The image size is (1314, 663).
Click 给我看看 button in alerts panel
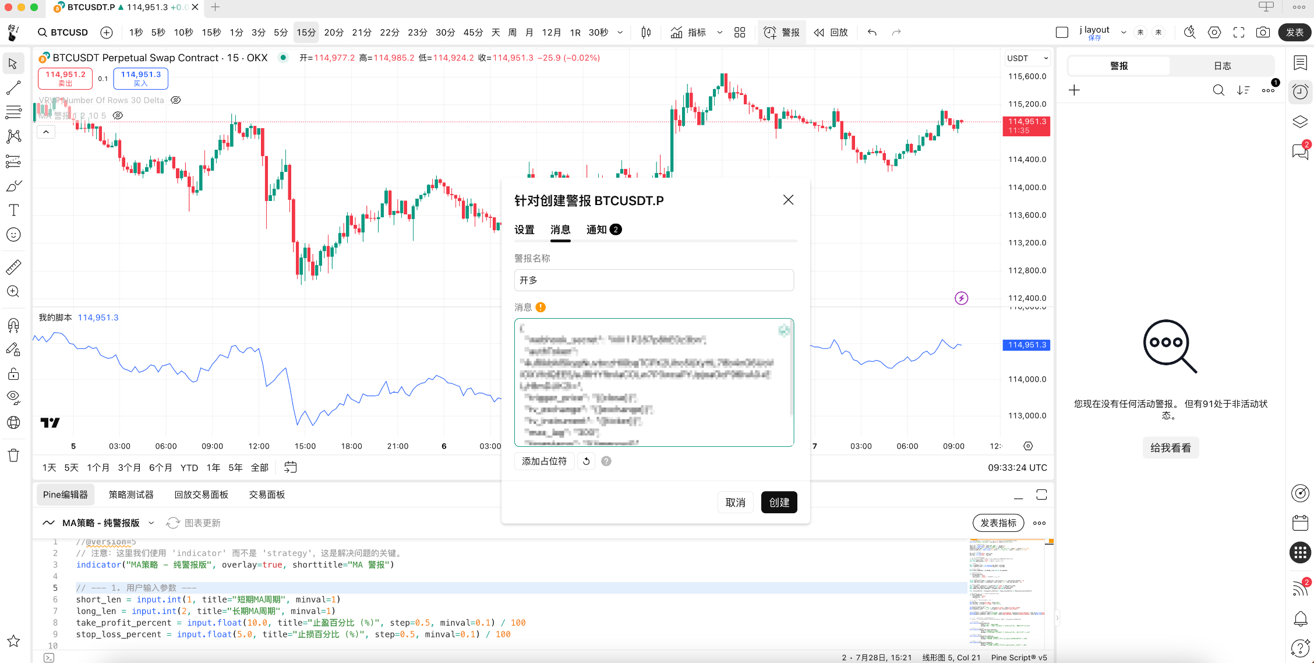point(1171,447)
